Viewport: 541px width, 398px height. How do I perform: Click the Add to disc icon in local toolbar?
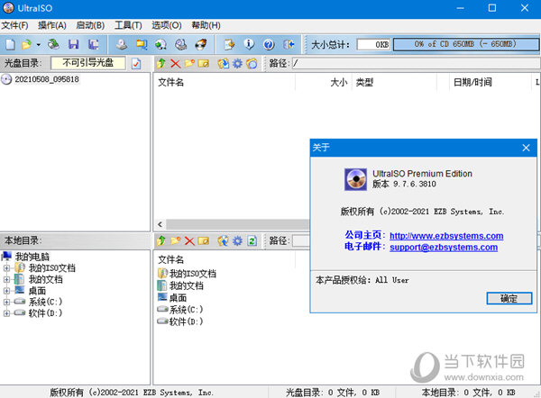point(224,240)
